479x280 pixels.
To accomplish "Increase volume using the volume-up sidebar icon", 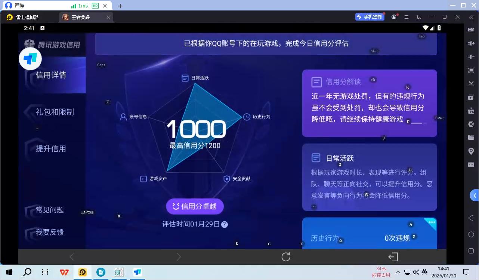I will 471,43.
